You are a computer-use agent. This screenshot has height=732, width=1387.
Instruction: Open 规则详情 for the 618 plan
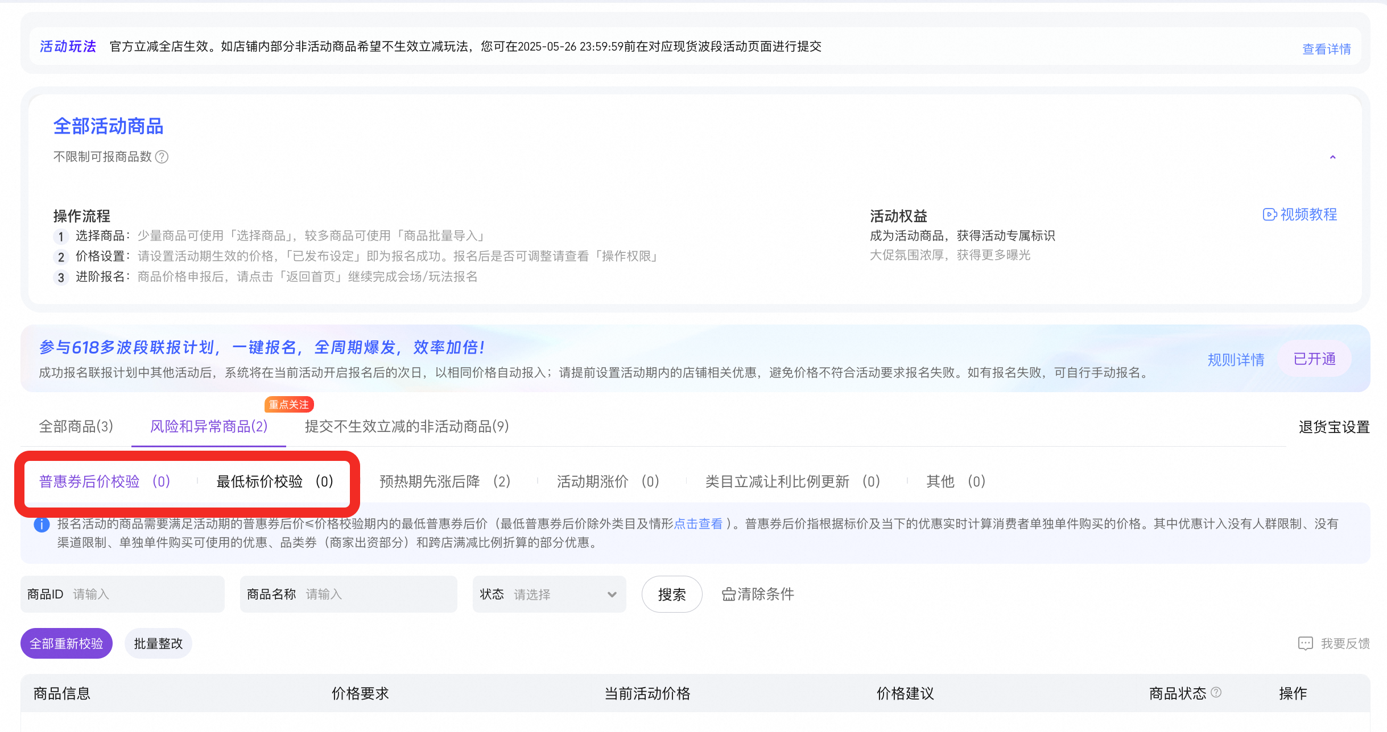1236,359
